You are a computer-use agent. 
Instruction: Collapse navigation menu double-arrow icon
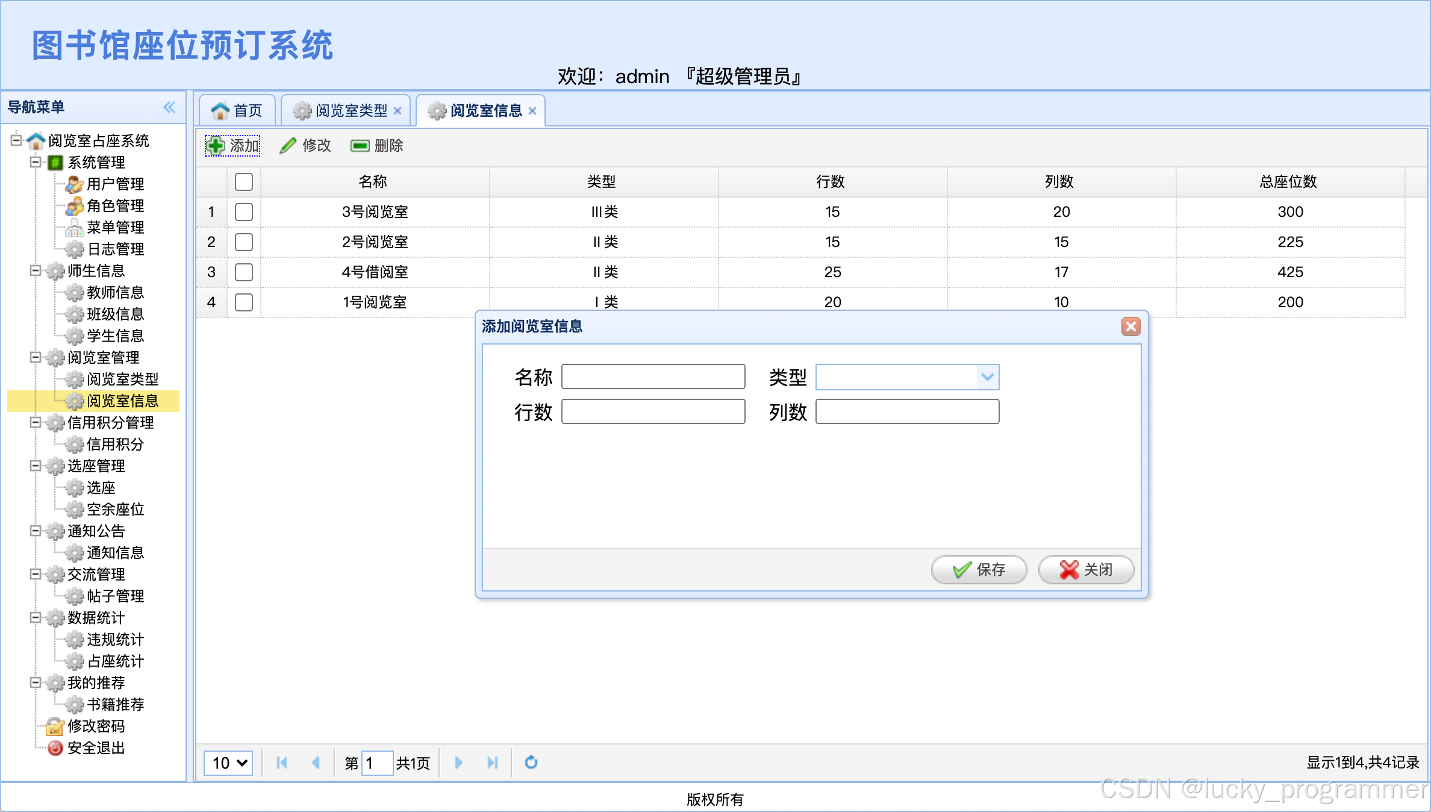[169, 107]
